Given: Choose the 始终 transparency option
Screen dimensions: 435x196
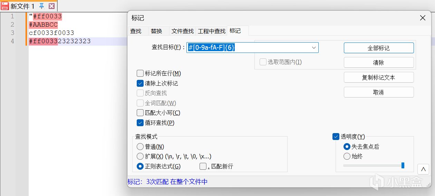Looking at the screenshot, I should [347, 156].
